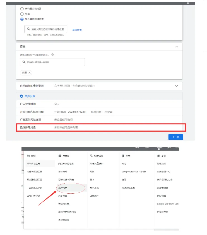Open 内容适宜性 in the menu

click(x=163, y=212)
